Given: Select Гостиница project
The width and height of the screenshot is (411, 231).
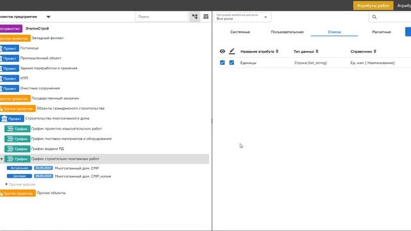Looking at the screenshot, I should coord(30,48).
